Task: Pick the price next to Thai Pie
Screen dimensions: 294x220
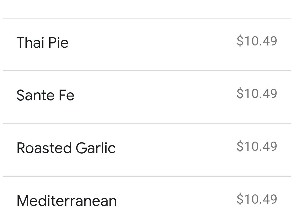Action: (256, 41)
